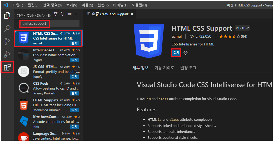Click 'Supports additional style sheets' bullet
Viewport: 274px width, 142px height.
click(x=172, y=138)
